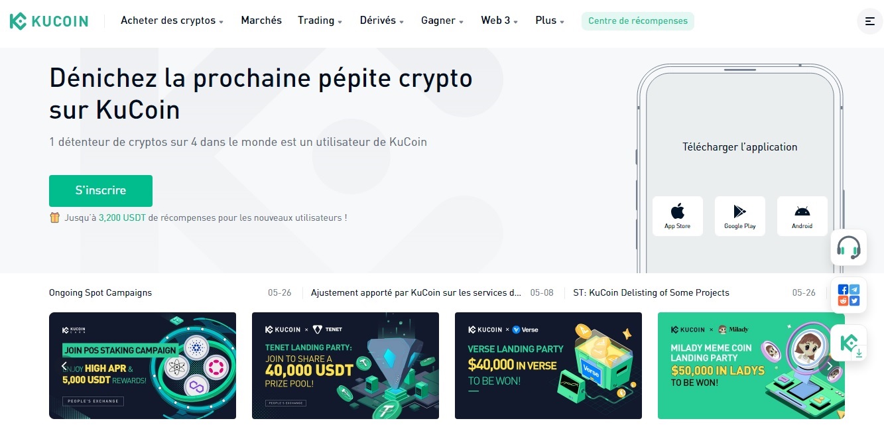This screenshot has width=884, height=429.
Task: Expand the Dérivés dropdown menu
Action: (x=382, y=21)
